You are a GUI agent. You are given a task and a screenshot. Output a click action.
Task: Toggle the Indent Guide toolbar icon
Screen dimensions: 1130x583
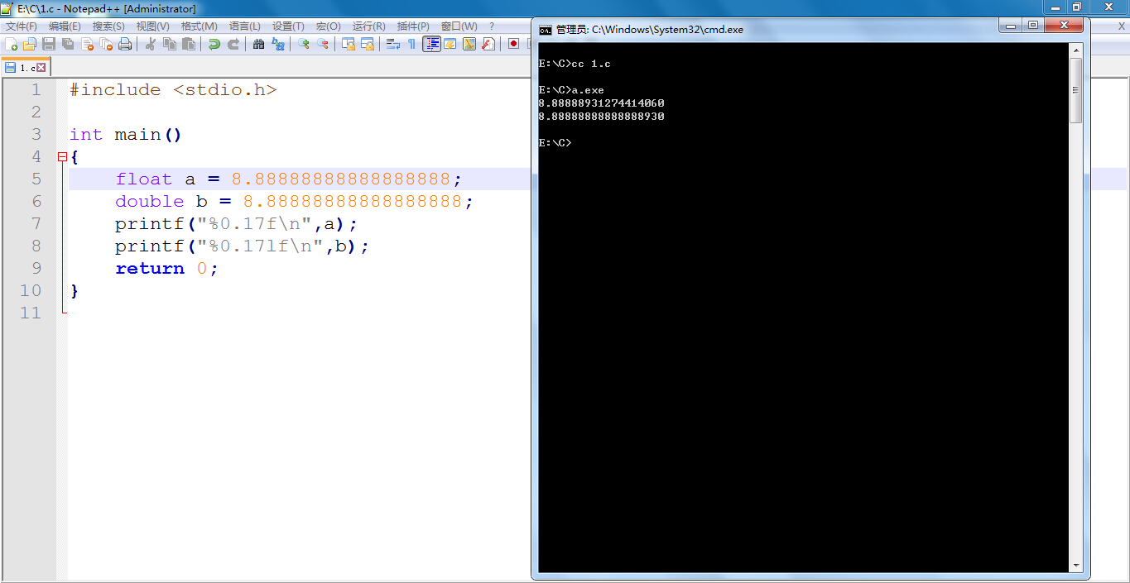coord(431,44)
